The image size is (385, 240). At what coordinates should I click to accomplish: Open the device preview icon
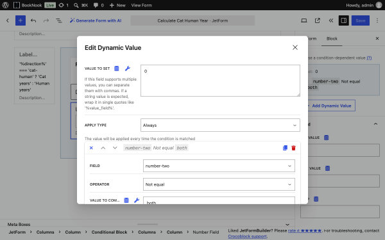[304, 20]
